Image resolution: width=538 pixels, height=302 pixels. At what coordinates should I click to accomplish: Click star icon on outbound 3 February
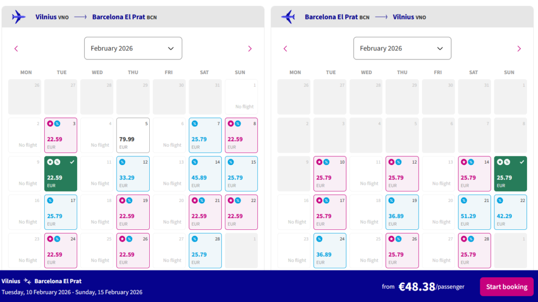point(50,124)
